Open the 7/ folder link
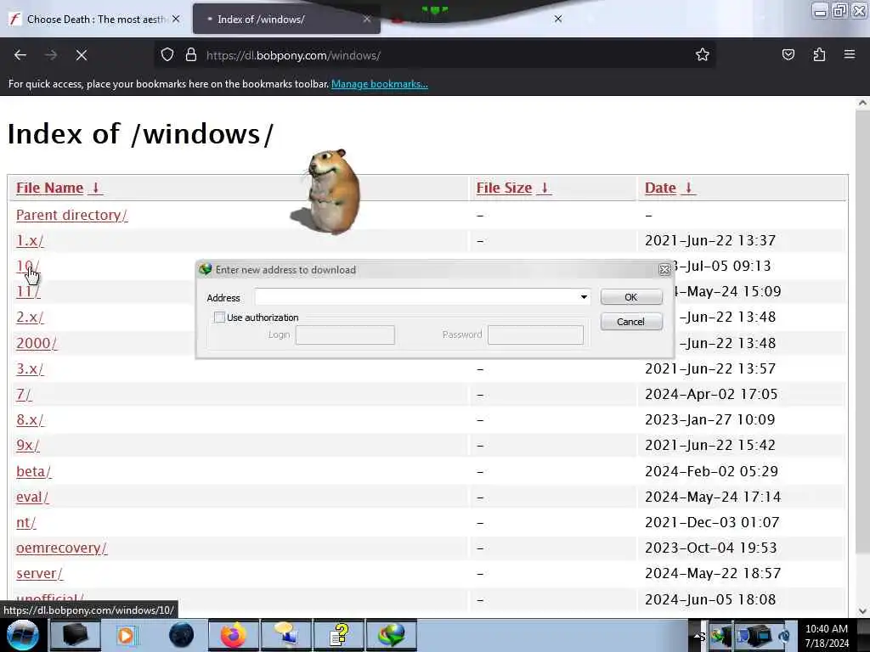 (24, 394)
